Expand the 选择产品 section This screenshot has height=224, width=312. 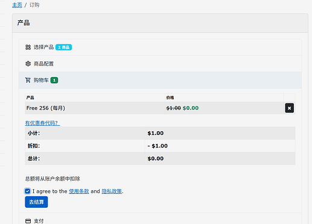tap(160, 47)
